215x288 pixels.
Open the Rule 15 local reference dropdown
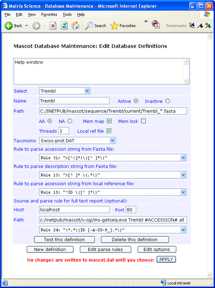point(113,193)
